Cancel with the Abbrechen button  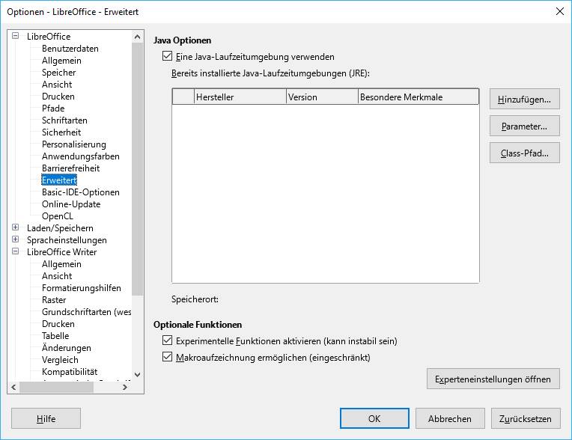point(450,418)
